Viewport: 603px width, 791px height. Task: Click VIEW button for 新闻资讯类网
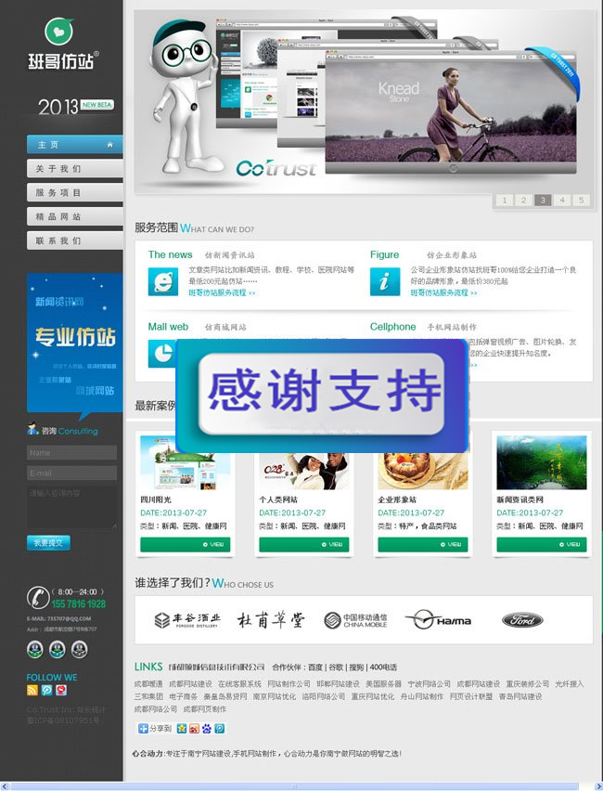click(542, 545)
